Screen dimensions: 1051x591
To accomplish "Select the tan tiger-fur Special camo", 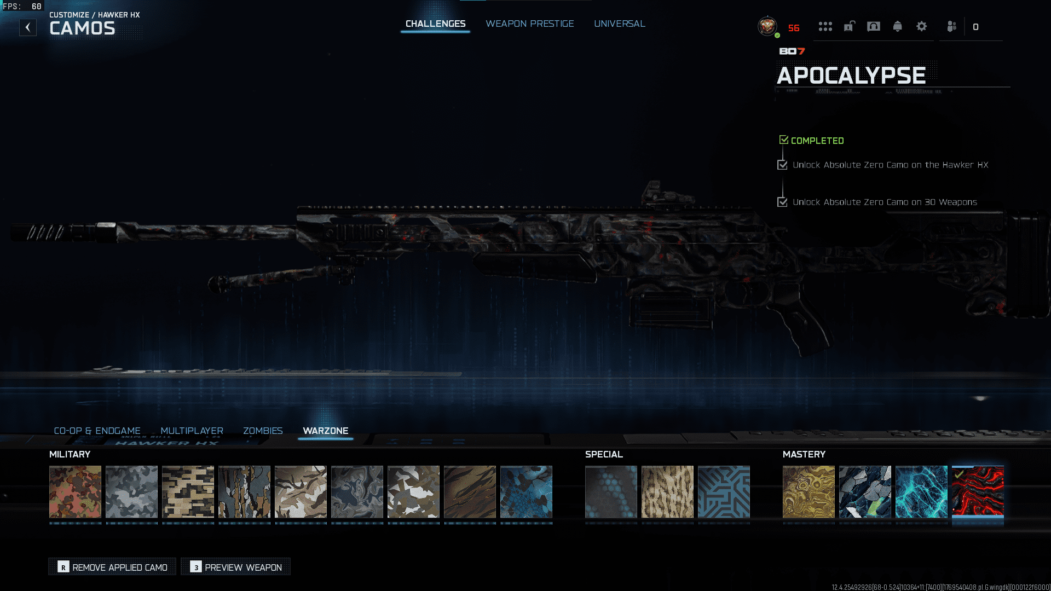I will [668, 492].
